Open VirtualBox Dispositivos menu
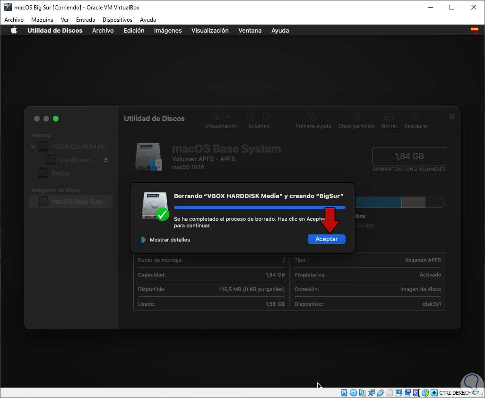 (x=117, y=20)
